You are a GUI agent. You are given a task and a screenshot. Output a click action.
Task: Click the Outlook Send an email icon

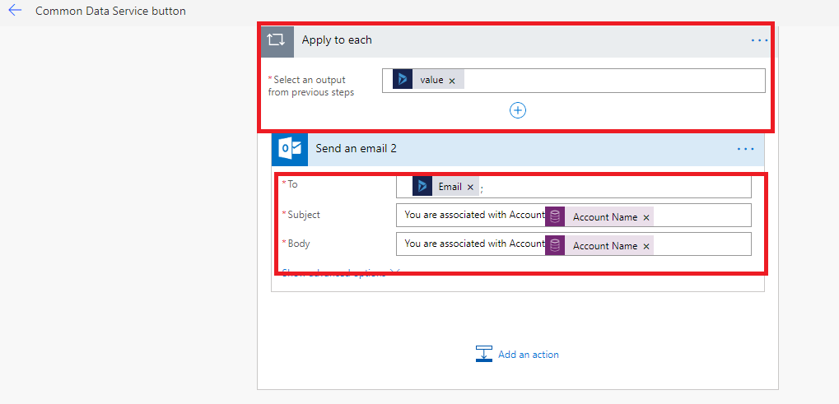pyautogui.click(x=289, y=149)
